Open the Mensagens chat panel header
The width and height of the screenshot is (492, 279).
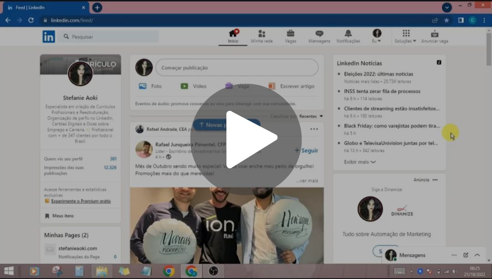click(412, 255)
